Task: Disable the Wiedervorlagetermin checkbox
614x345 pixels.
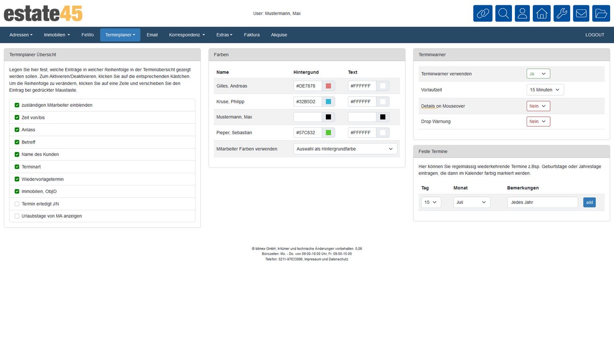Action: [17, 179]
